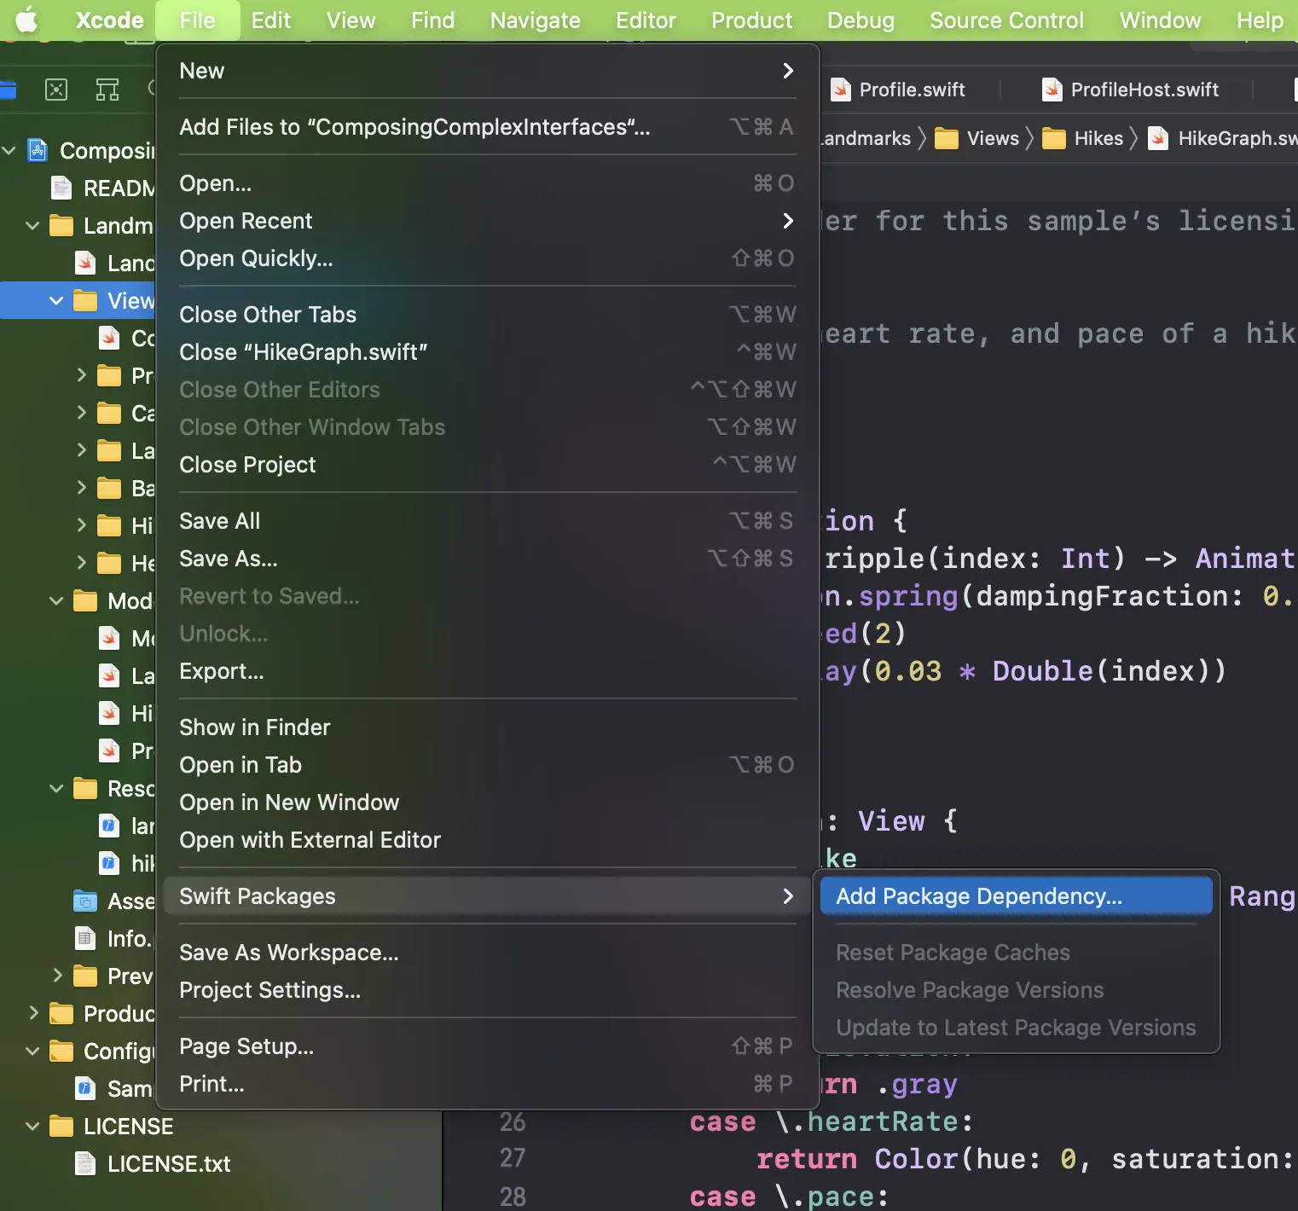Select the source control navigator icon

point(56,90)
